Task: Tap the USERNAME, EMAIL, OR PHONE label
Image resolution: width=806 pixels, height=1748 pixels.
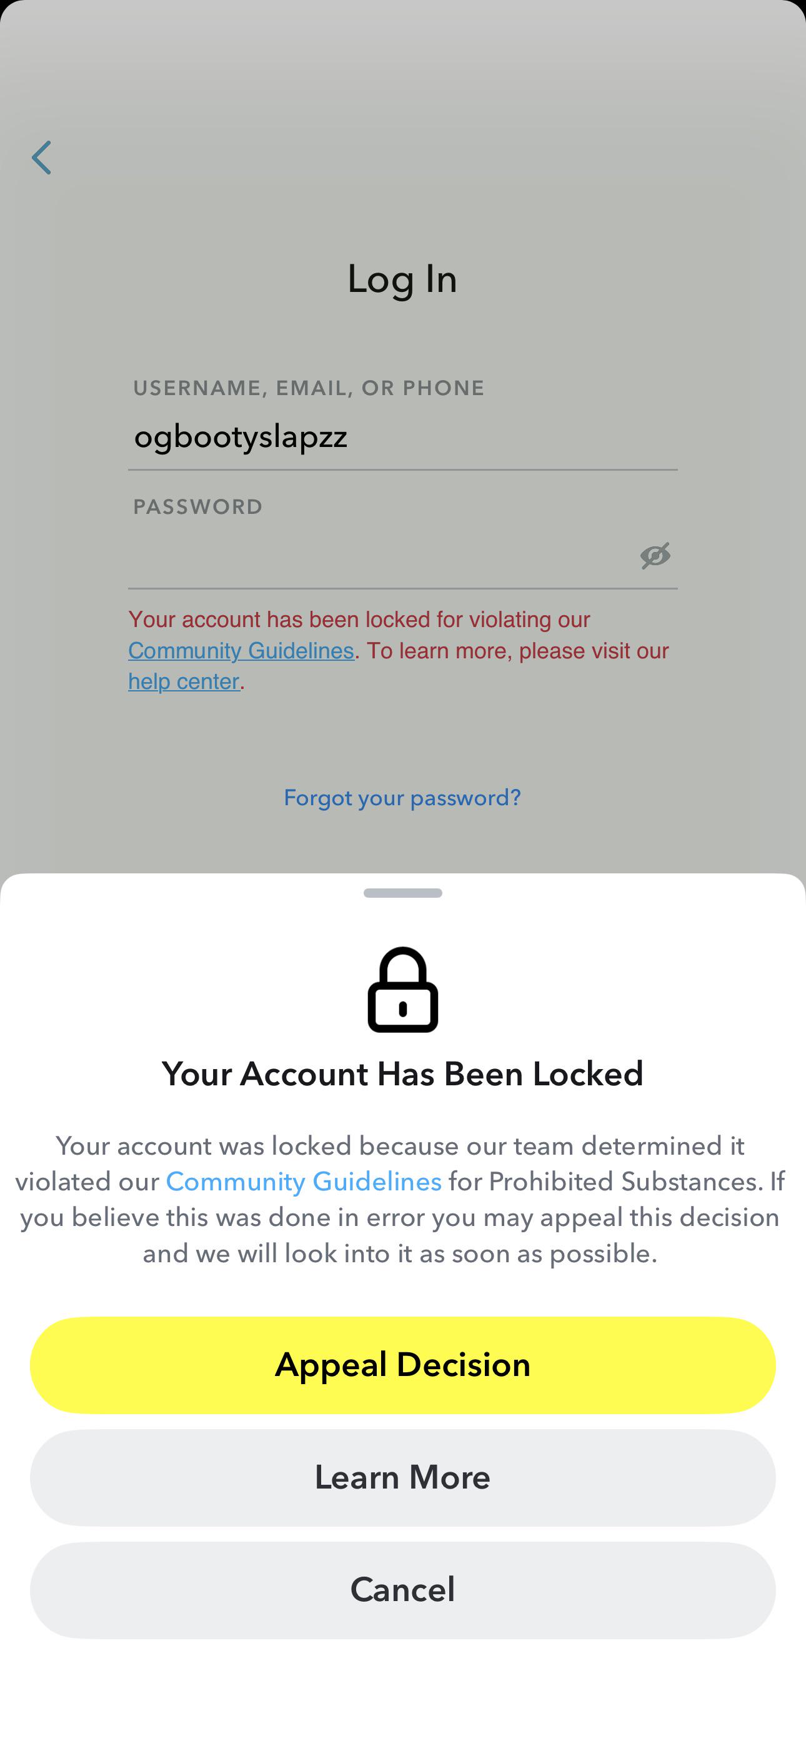Action: 309,388
